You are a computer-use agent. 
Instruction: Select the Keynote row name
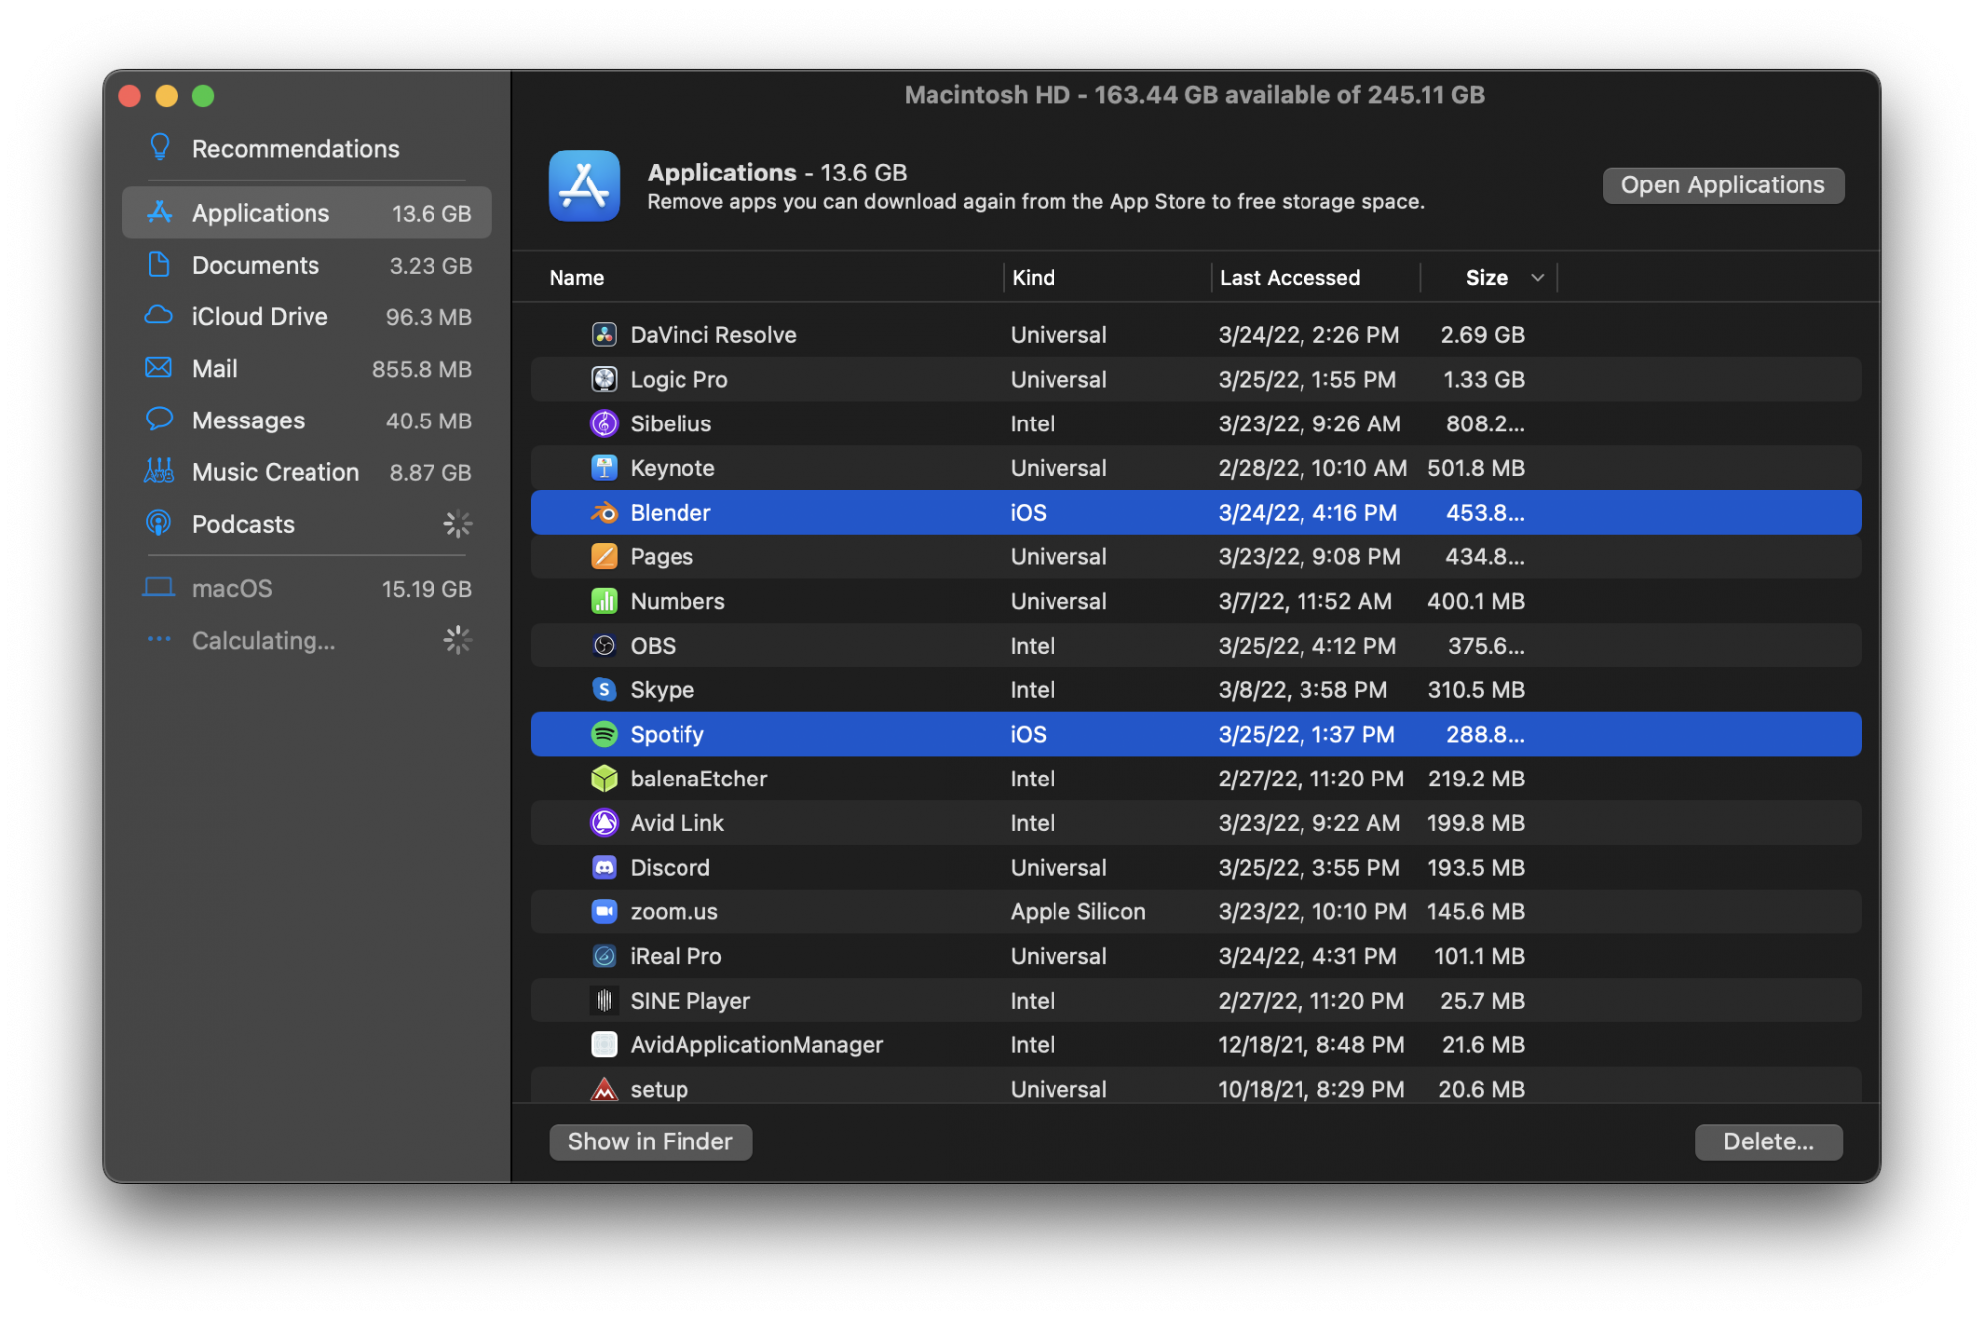click(673, 468)
